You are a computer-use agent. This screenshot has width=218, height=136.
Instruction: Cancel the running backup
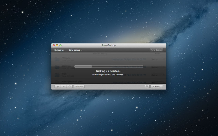pos(156,86)
